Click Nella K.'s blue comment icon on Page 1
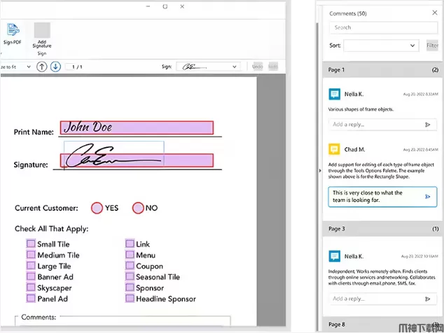444x333 pixels. click(334, 93)
